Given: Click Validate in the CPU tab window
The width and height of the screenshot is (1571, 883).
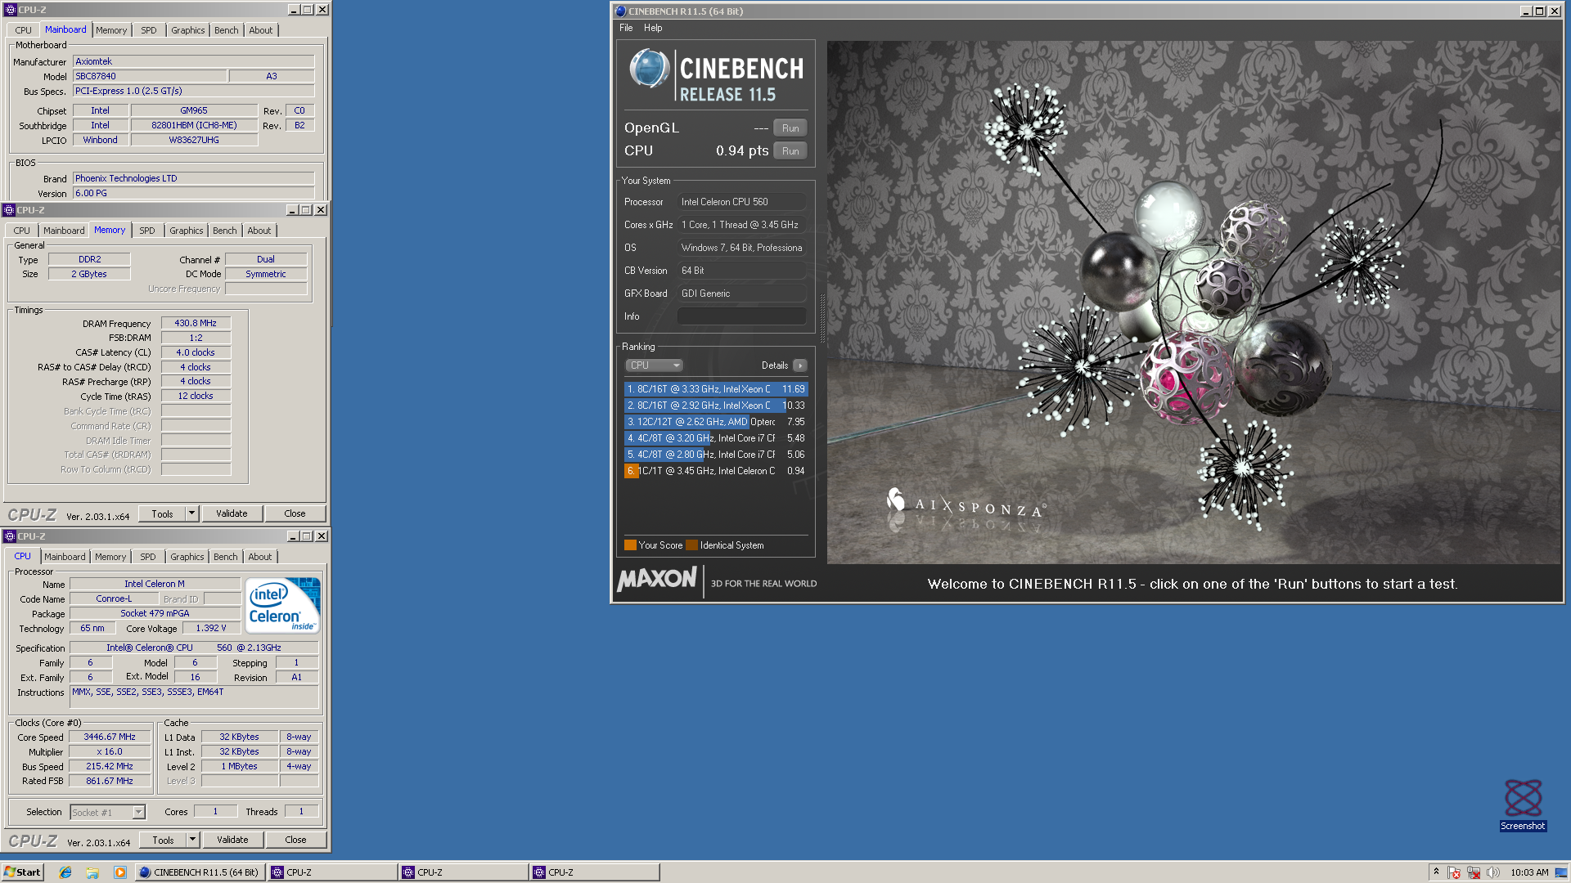Looking at the screenshot, I should click(232, 840).
